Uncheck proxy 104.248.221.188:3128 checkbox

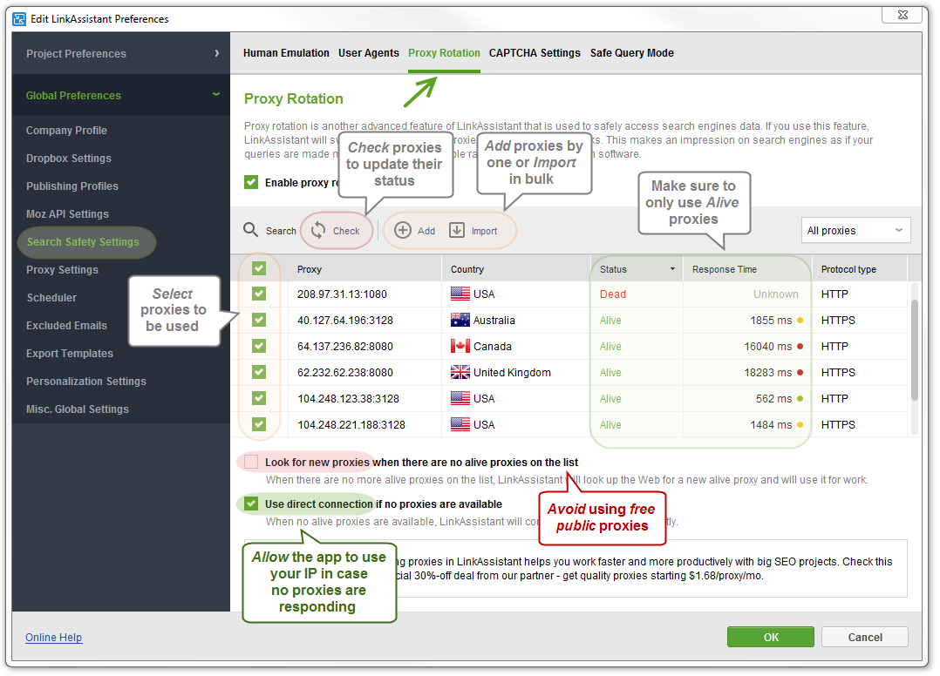tap(258, 424)
